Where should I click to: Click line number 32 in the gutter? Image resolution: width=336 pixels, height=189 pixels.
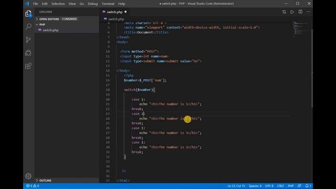[108, 157]
